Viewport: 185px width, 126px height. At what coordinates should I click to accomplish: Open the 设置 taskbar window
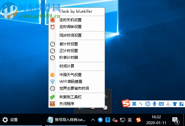click(21, 120)
